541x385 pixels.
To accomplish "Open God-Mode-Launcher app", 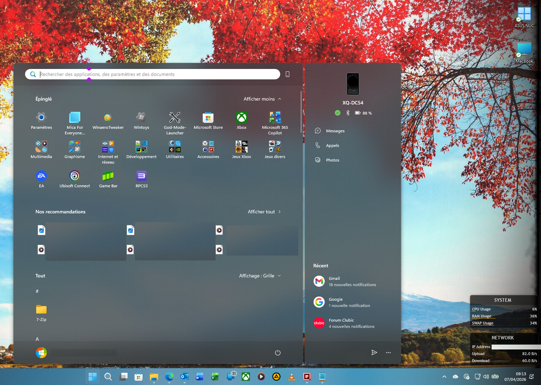I will [x=175, y=118].
